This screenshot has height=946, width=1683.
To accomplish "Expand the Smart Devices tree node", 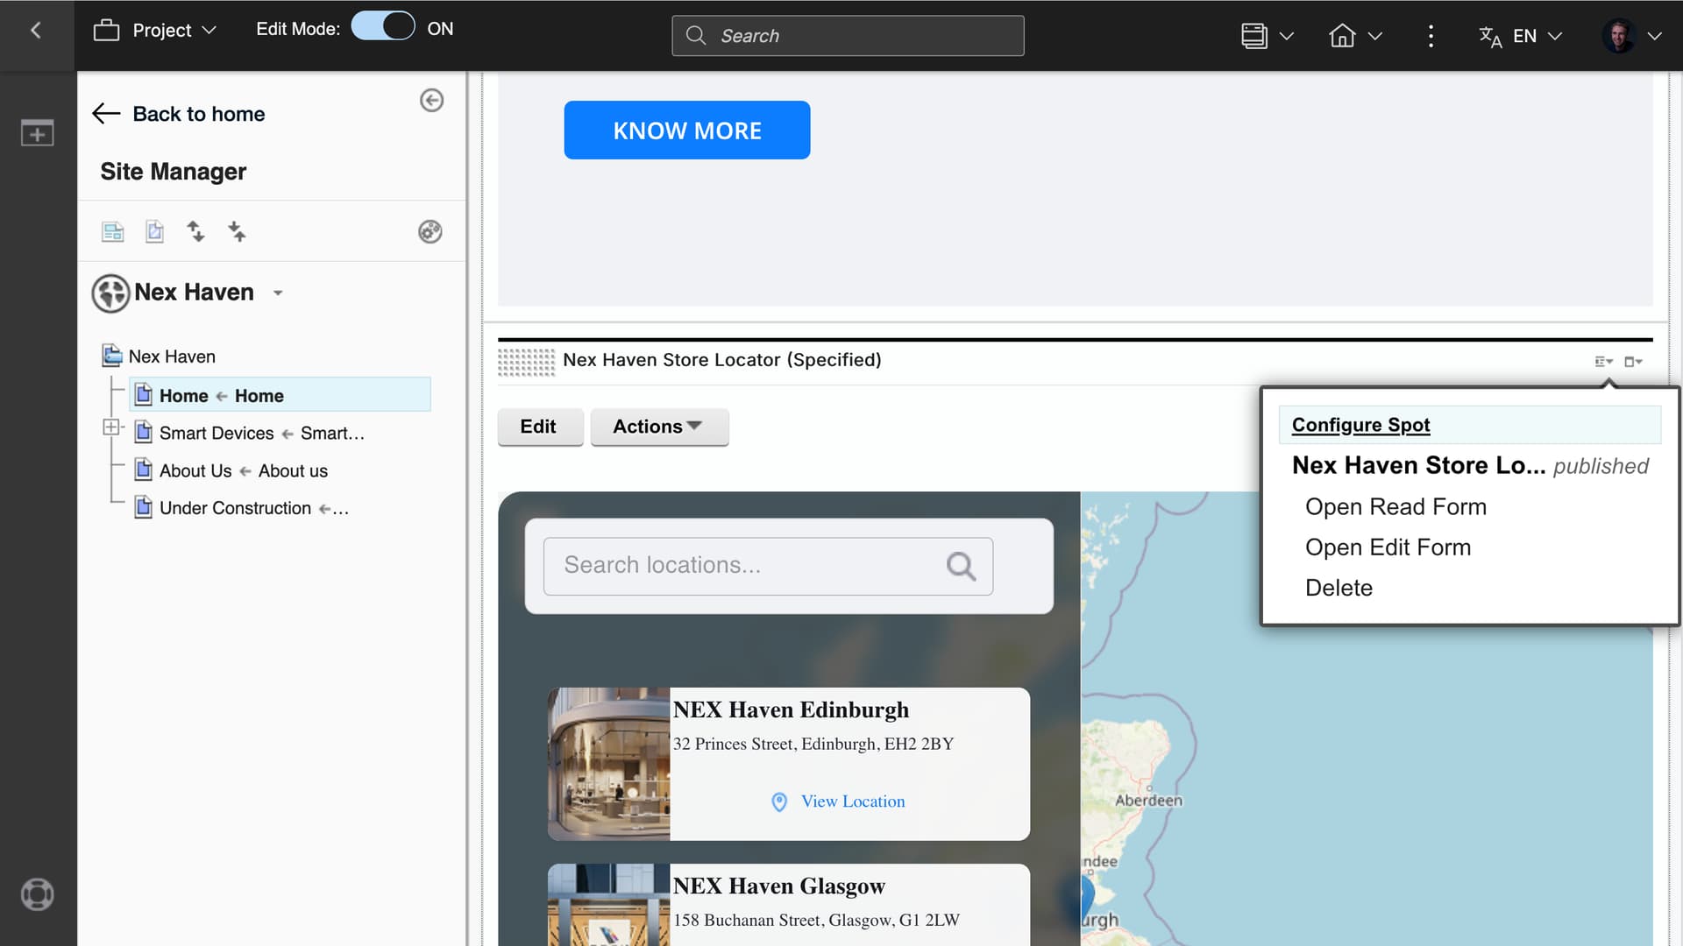I will 111,427.
